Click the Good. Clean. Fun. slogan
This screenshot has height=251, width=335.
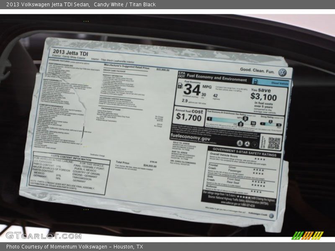point(257,71)
